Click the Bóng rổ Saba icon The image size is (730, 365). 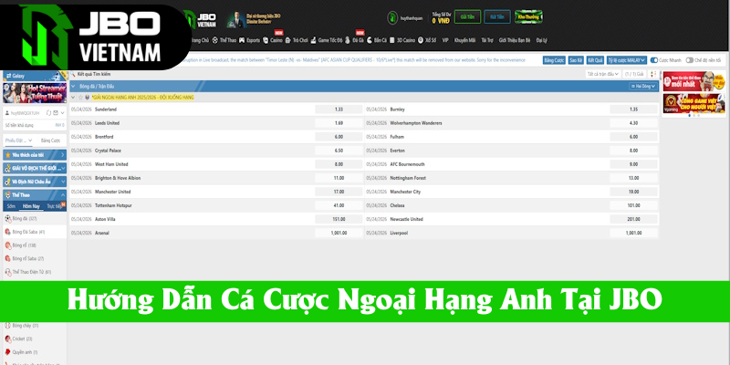(x=8, y=258)
